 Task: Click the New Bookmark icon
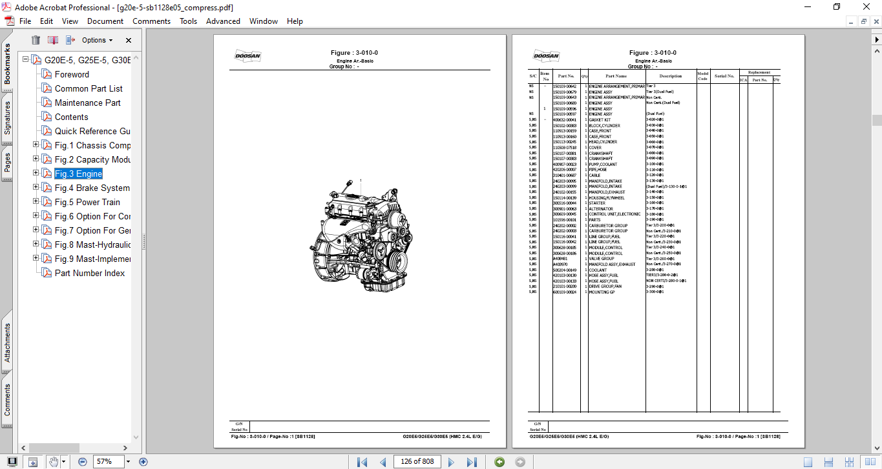[53, 40]
